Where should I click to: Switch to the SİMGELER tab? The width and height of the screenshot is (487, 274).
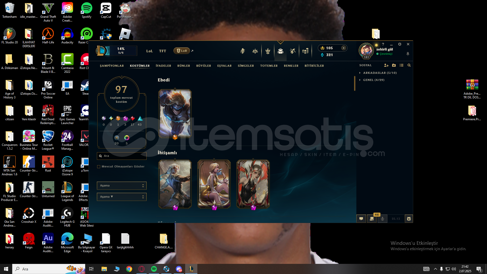point(246,66)
